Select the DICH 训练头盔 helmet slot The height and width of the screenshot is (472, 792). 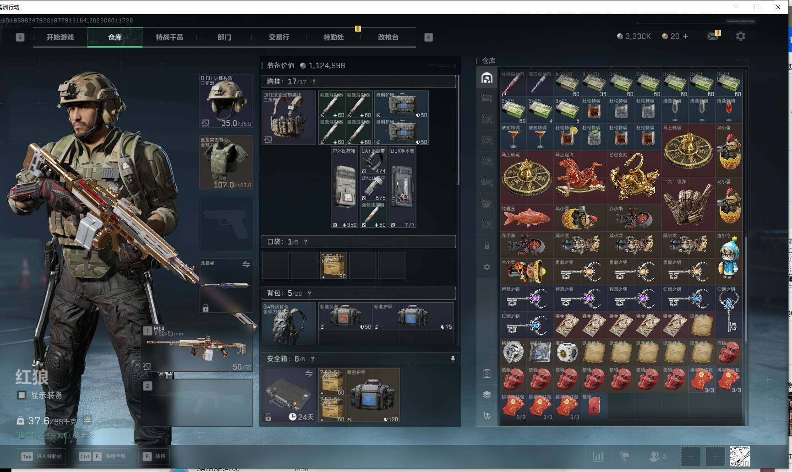click(226, 101)
